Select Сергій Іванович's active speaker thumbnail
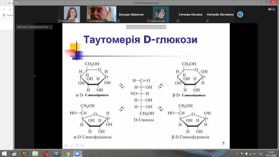The height and width of the screenshot is (157, 279). coord(101,14)
